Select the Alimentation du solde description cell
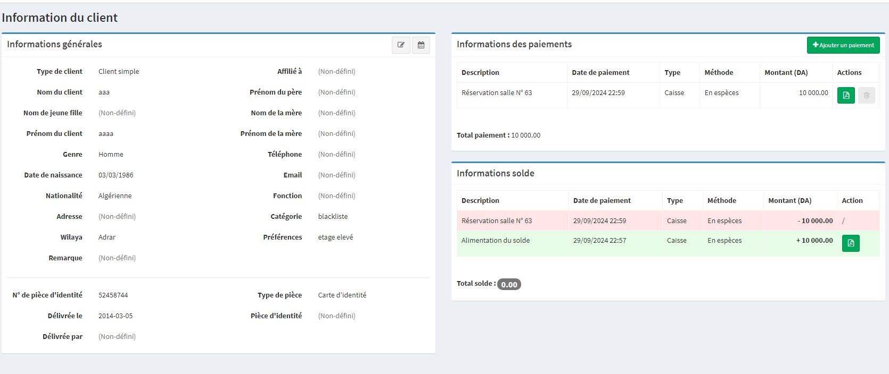The image size is (889, 374). pos(495,241)
